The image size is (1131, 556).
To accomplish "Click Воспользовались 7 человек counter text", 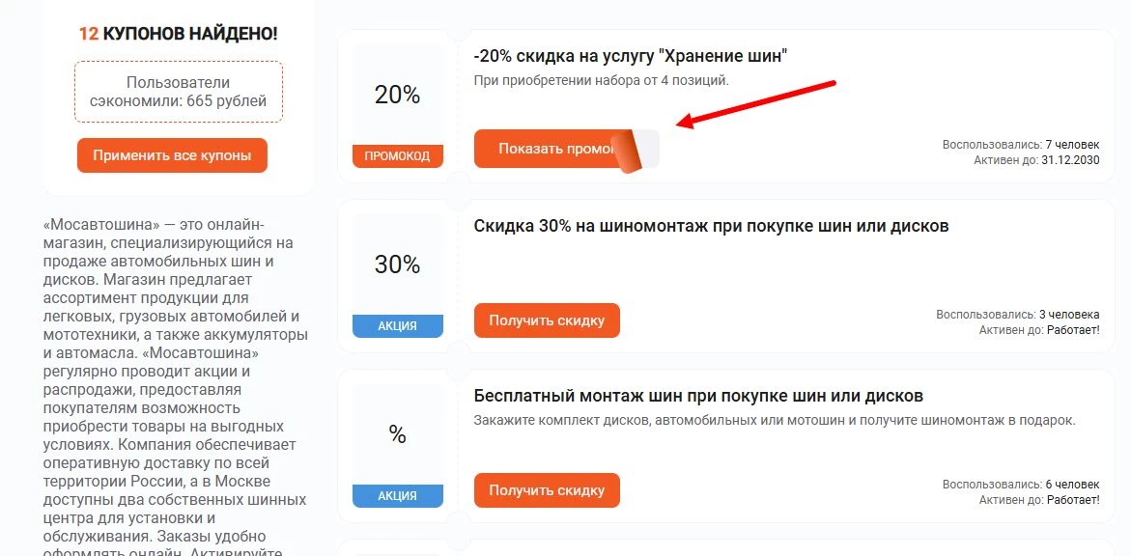I will coord(1020,146).
